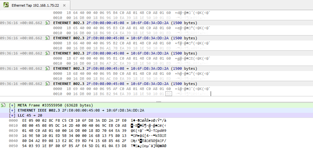313x148 pixels.
Task: Select hex line containing B6 B2 94 EA
Action: (132, 94)
